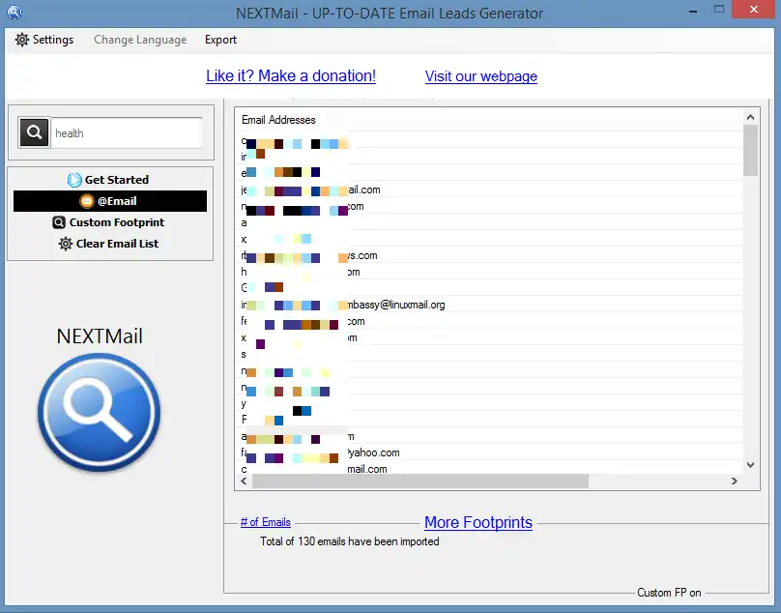This screenshot has width=781, height=613.
Task: Open the Change Language menu
Action: 140,40
